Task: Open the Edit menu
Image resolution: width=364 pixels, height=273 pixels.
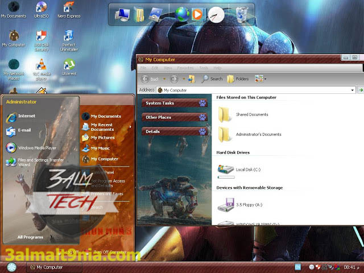Action: tap(155, 68)
